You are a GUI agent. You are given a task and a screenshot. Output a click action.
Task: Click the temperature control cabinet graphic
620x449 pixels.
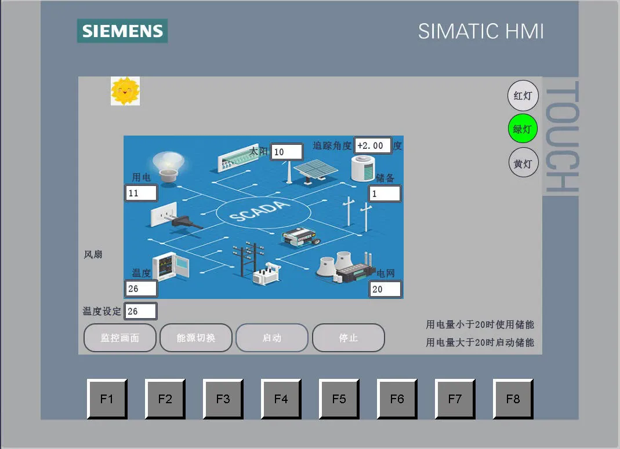[171, 266]
